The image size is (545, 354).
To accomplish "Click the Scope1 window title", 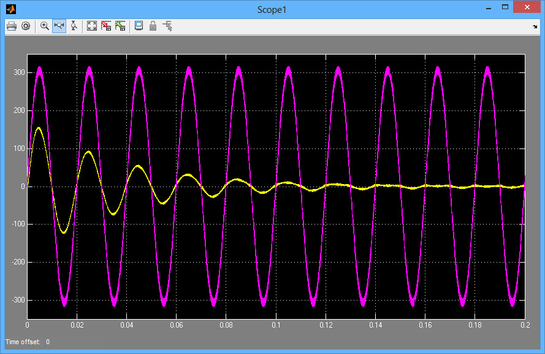I will (272, 10).
